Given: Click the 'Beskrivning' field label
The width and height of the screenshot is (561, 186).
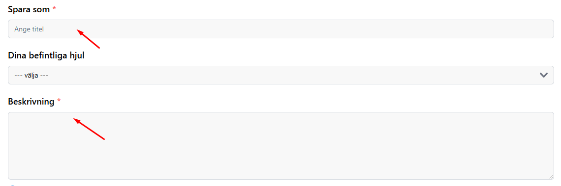Looking at the screenshot, I should coord(31,102).
